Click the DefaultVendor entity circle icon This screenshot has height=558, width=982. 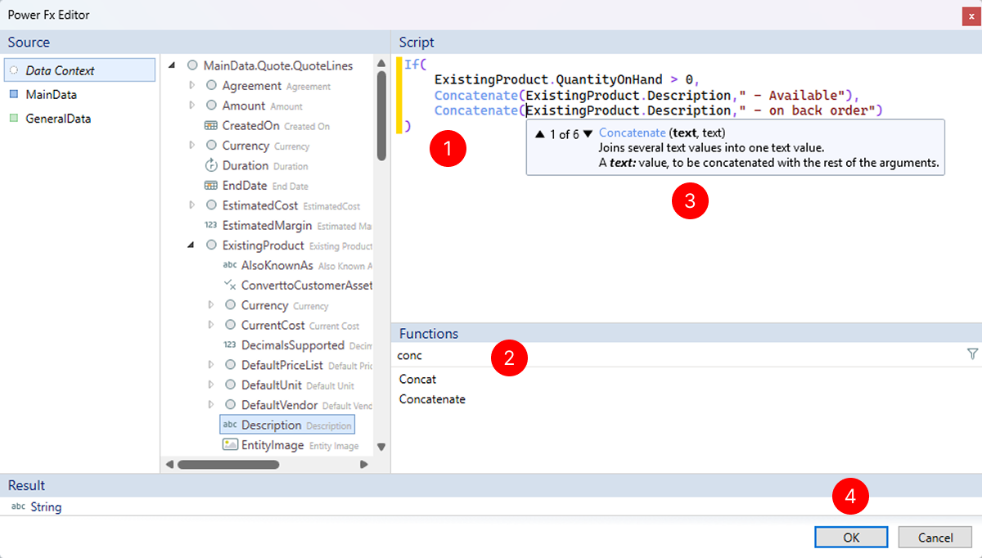pyautogui.click(x=231, y=405)
